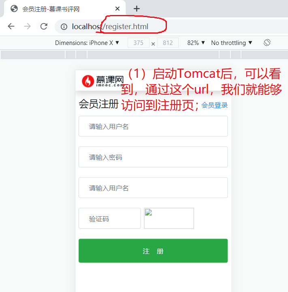This screenshot has height=292, width=288.
Task: Focus the first 请输入用户名 field
Action: [153, 126]
